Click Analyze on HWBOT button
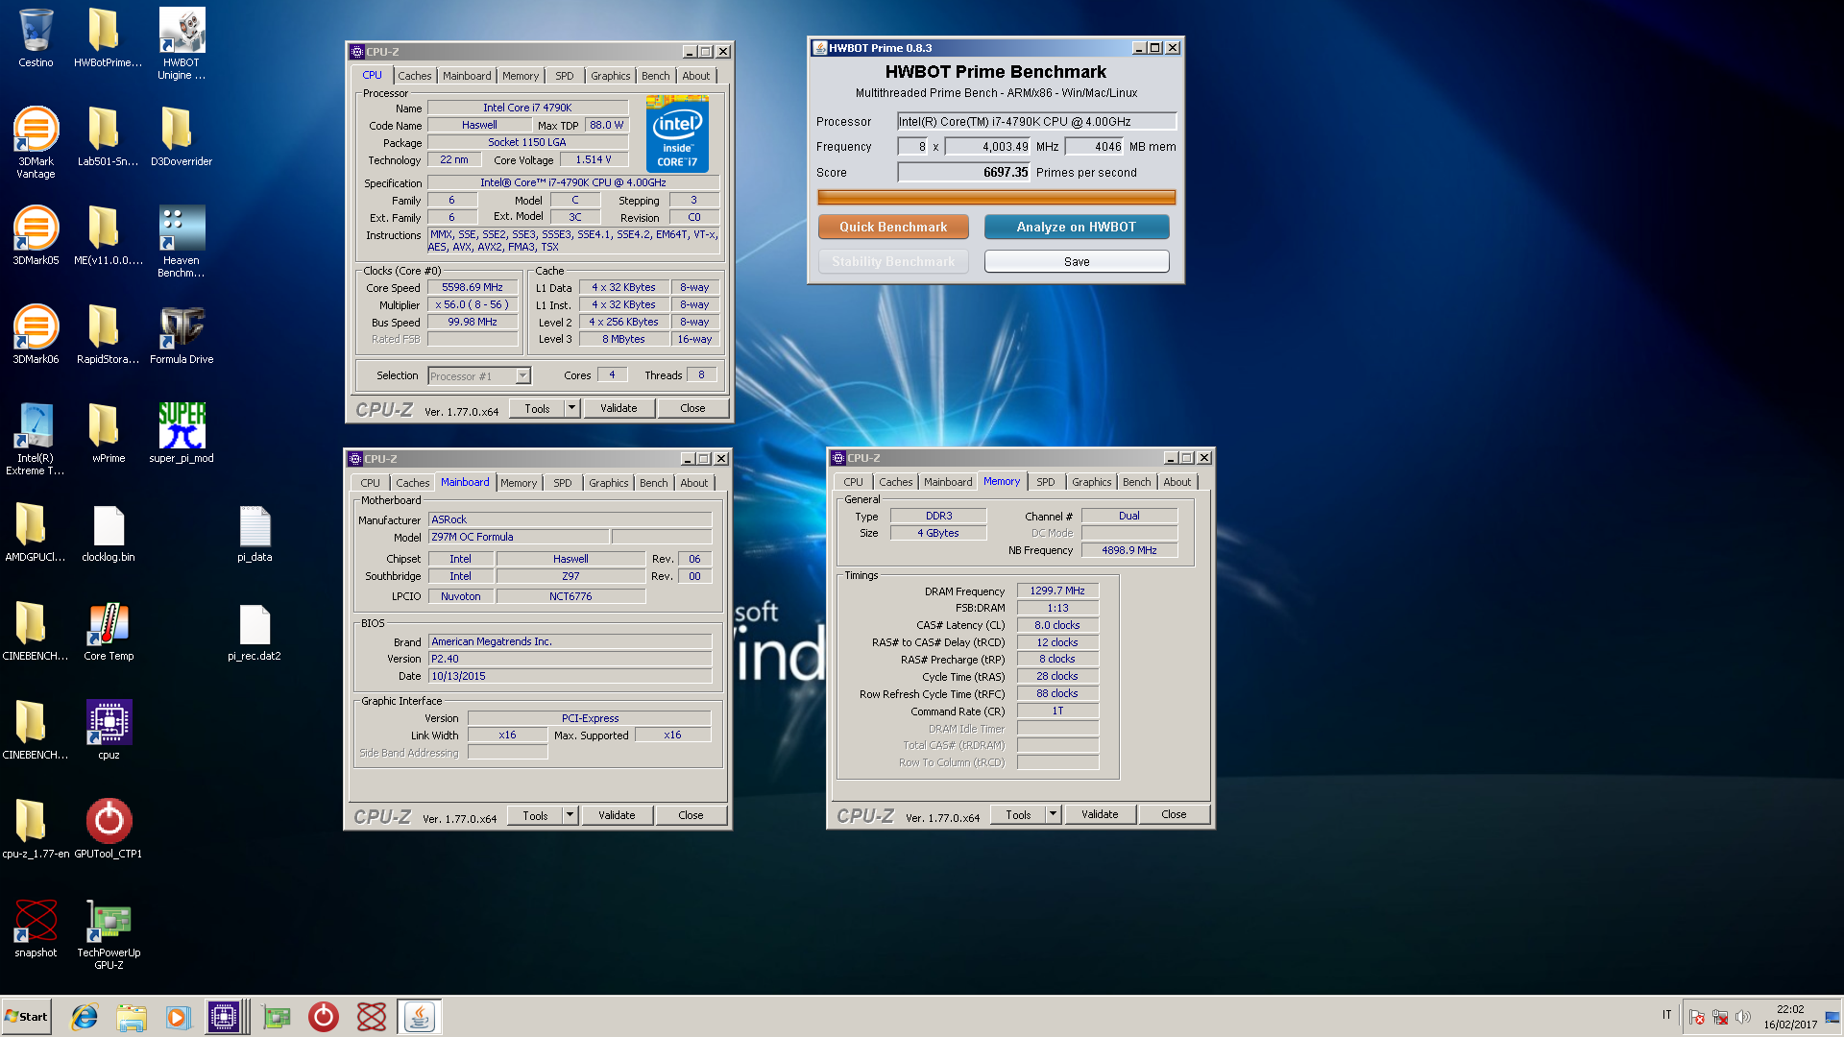Viewport: 1844px width, 1037px height. (x=1077, y=227)
